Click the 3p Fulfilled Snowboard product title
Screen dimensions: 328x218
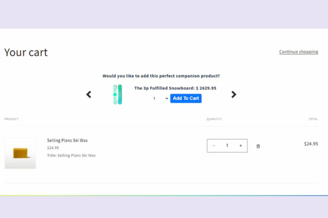(164, 88)
